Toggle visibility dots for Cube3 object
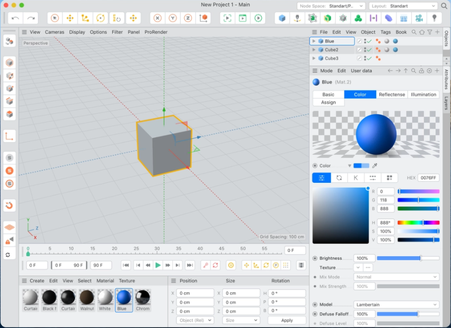The width and height of the screenshot is (451, 328). [365, 58]
